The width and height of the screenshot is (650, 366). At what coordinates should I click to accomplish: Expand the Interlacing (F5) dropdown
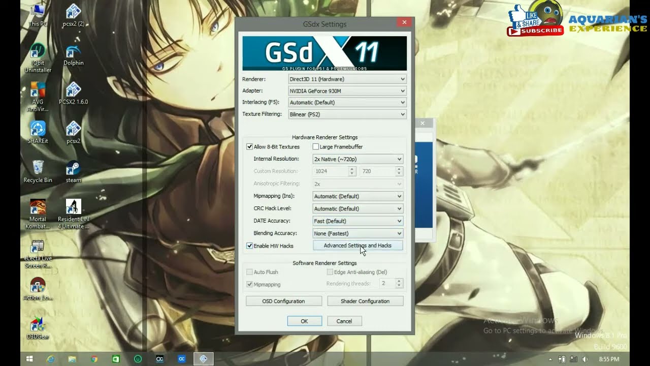(347, 103)
